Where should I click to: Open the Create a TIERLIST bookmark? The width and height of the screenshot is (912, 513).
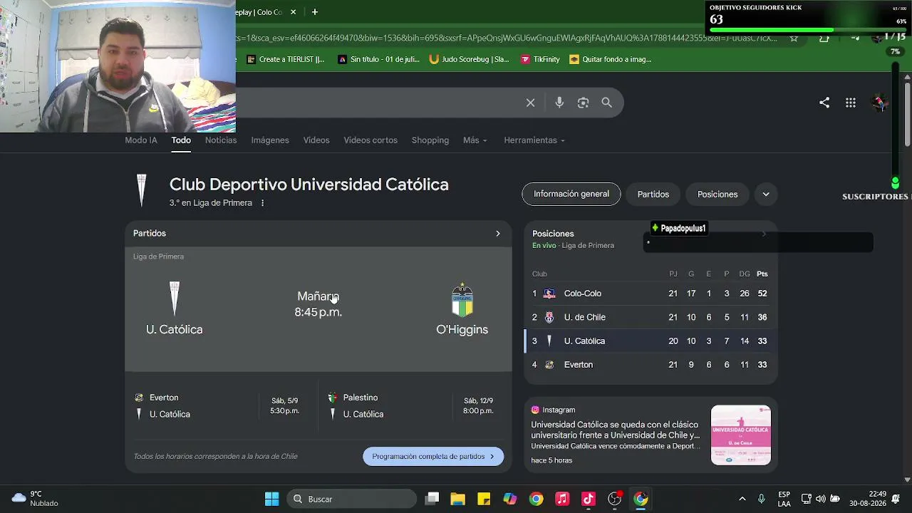click(x=286, y=59)
